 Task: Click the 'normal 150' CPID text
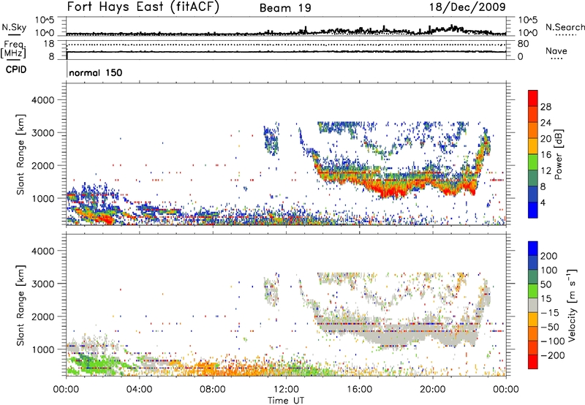(x=96, y=72)
